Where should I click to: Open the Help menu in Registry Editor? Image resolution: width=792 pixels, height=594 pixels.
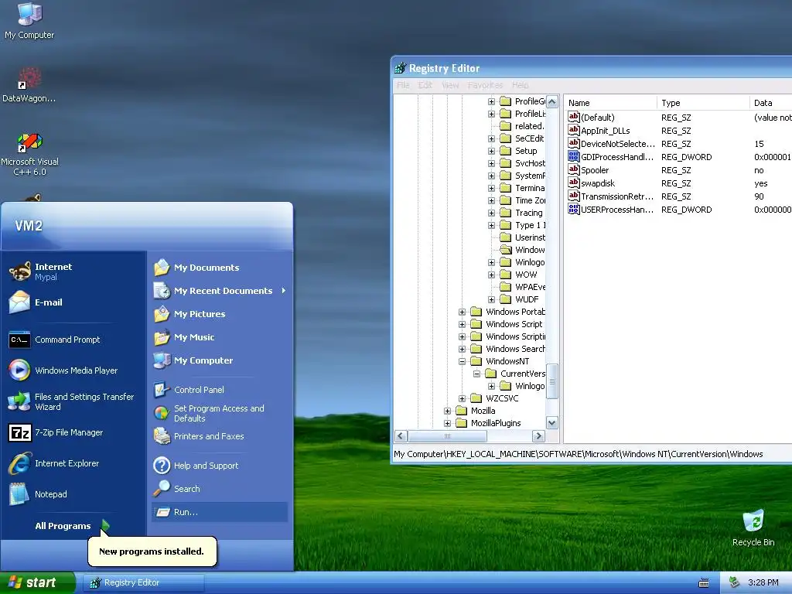coord(521,85)
